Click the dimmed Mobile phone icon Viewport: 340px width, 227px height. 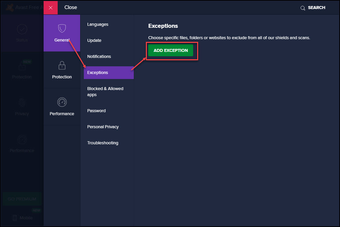[x=15, y=218]
